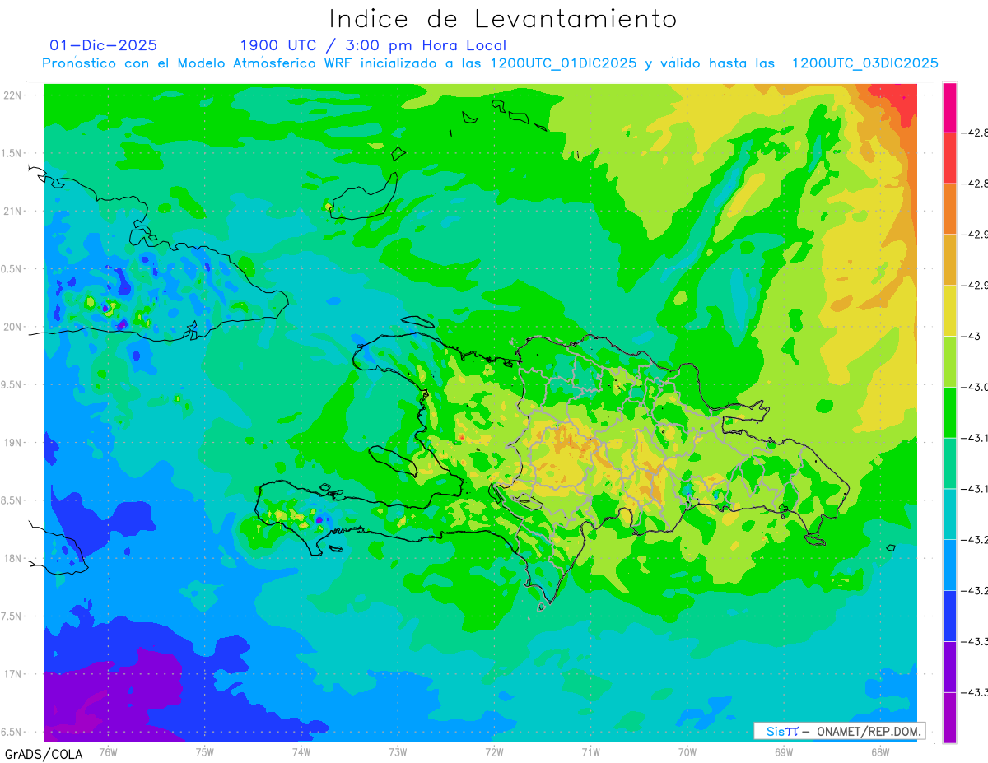Click the '19N' latitude label
988x763 pixels.
[x=14, y=443]
